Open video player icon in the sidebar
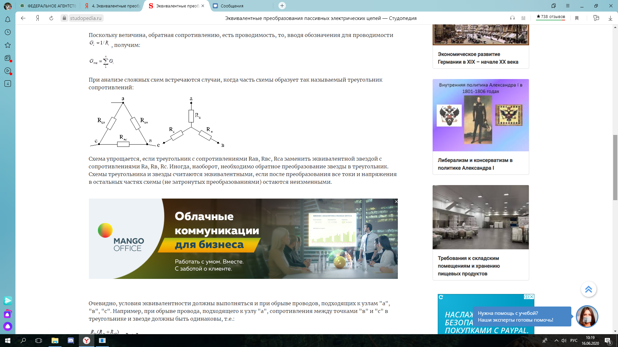The width and height of the screenshot is (618, 347). coord(8,71)
